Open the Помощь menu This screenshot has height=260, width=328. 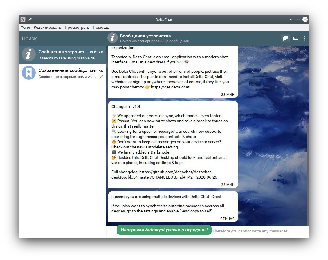tap(101, 27)
